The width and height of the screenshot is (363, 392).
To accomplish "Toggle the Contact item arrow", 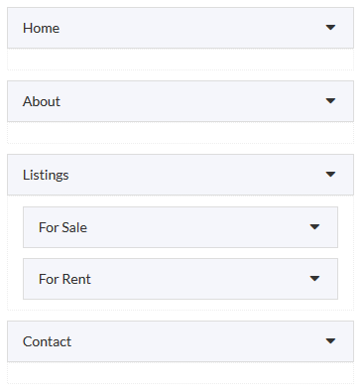I will click(x=330, y=341).
